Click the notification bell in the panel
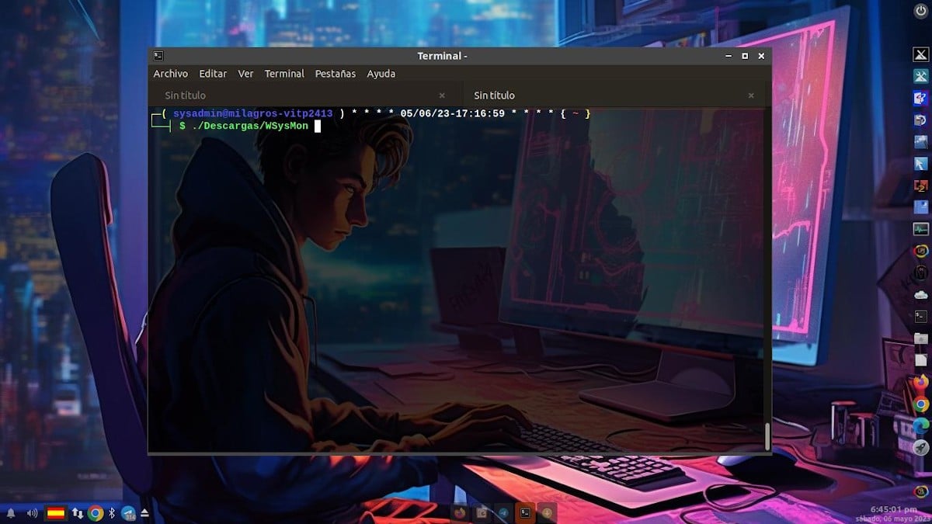This screenshot has width=932, height=524. point(11,513)
